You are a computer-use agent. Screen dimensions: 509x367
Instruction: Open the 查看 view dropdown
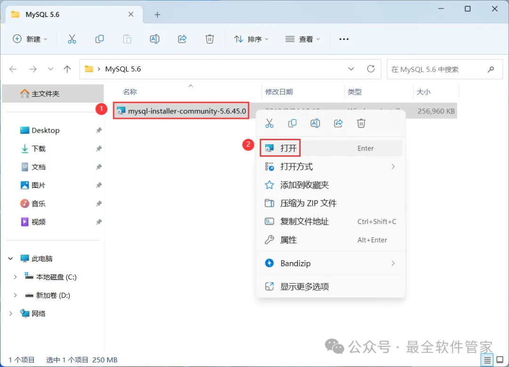pos(303,39)
